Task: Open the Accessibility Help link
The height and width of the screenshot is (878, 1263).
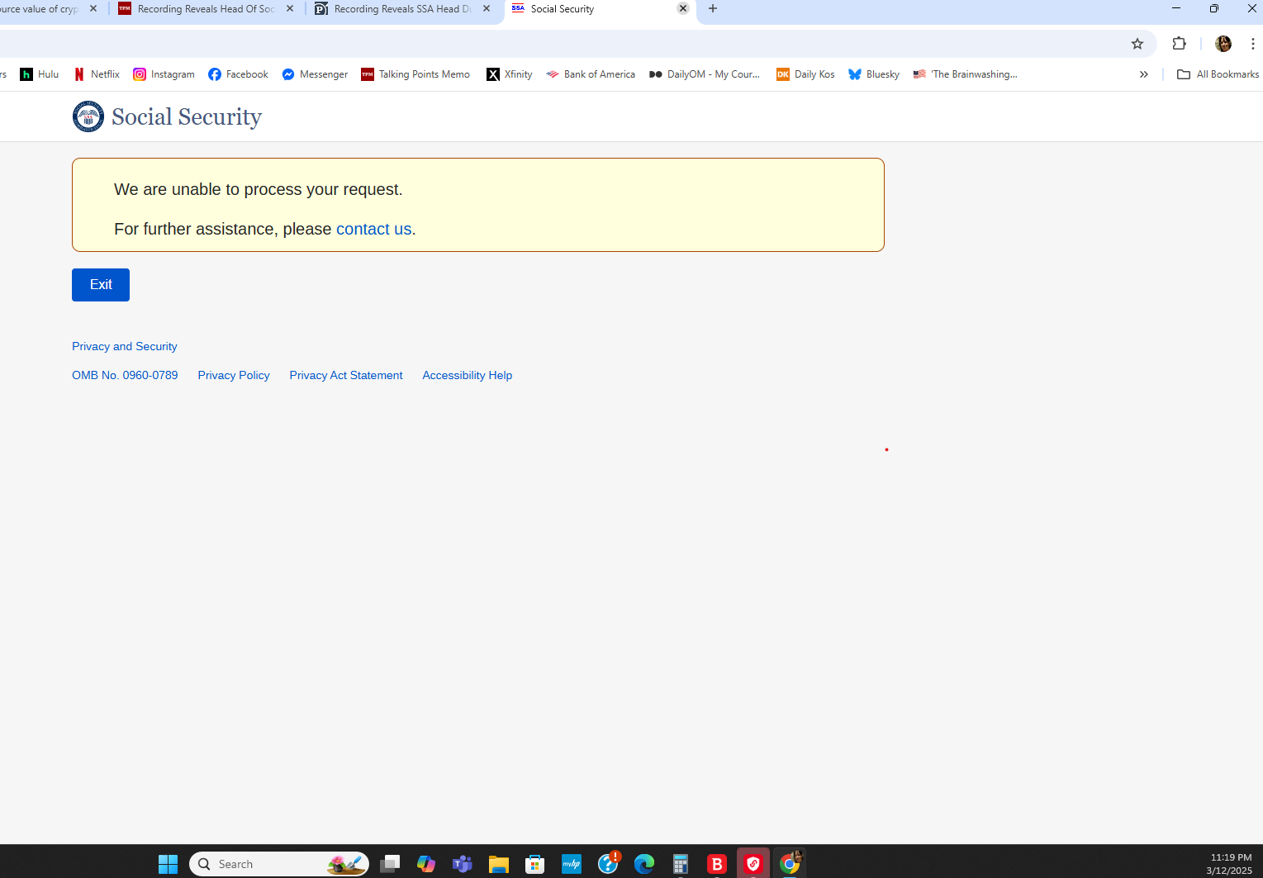Action: pos(467,375)
